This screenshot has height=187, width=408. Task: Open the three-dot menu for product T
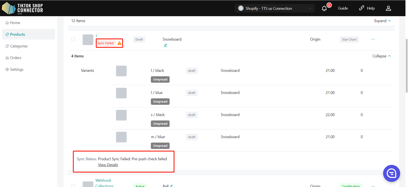pyautogui.click(x=373, y=39)
